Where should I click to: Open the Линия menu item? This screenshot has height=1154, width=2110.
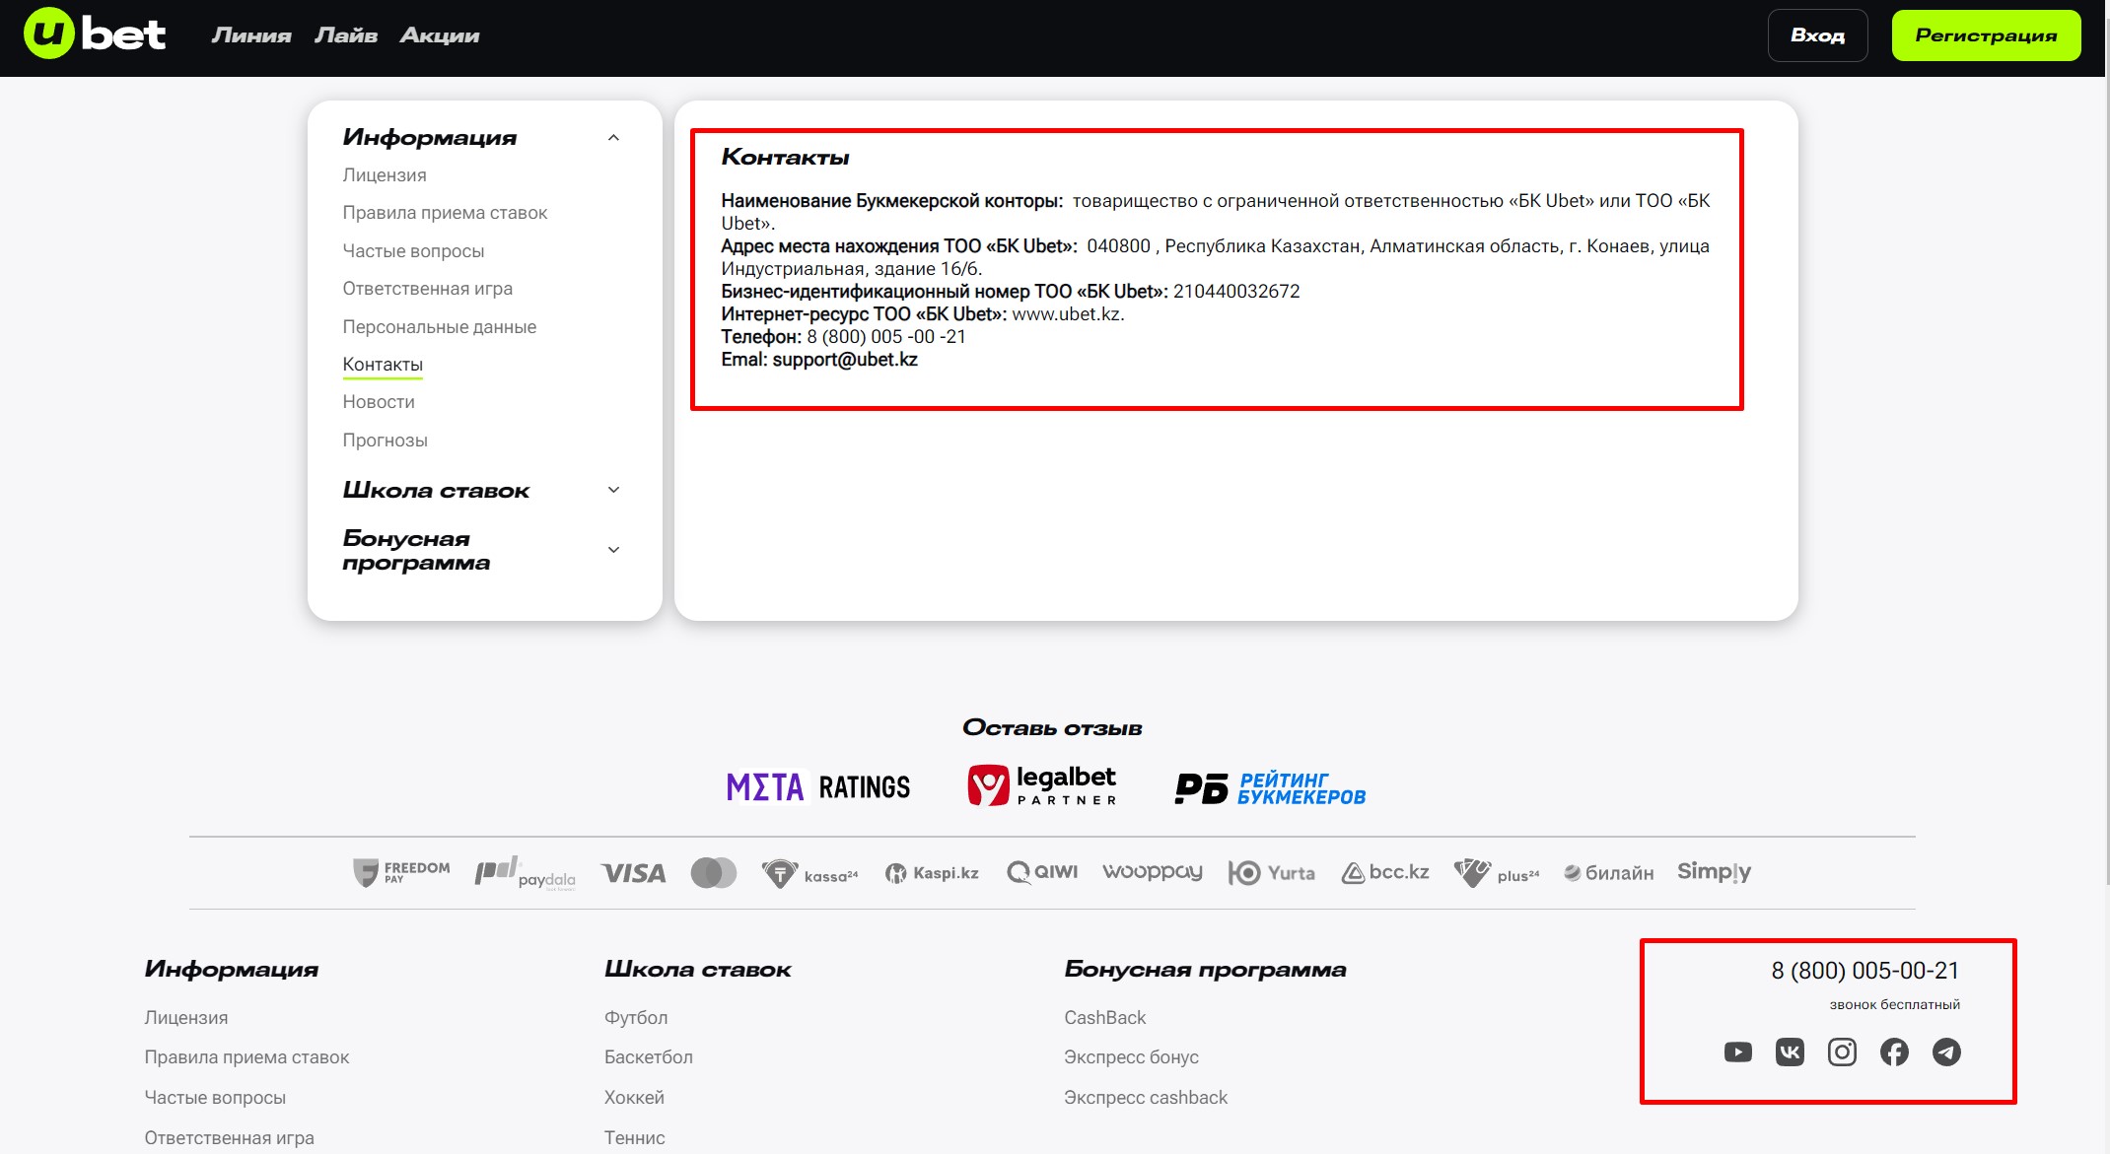(251, 35)
